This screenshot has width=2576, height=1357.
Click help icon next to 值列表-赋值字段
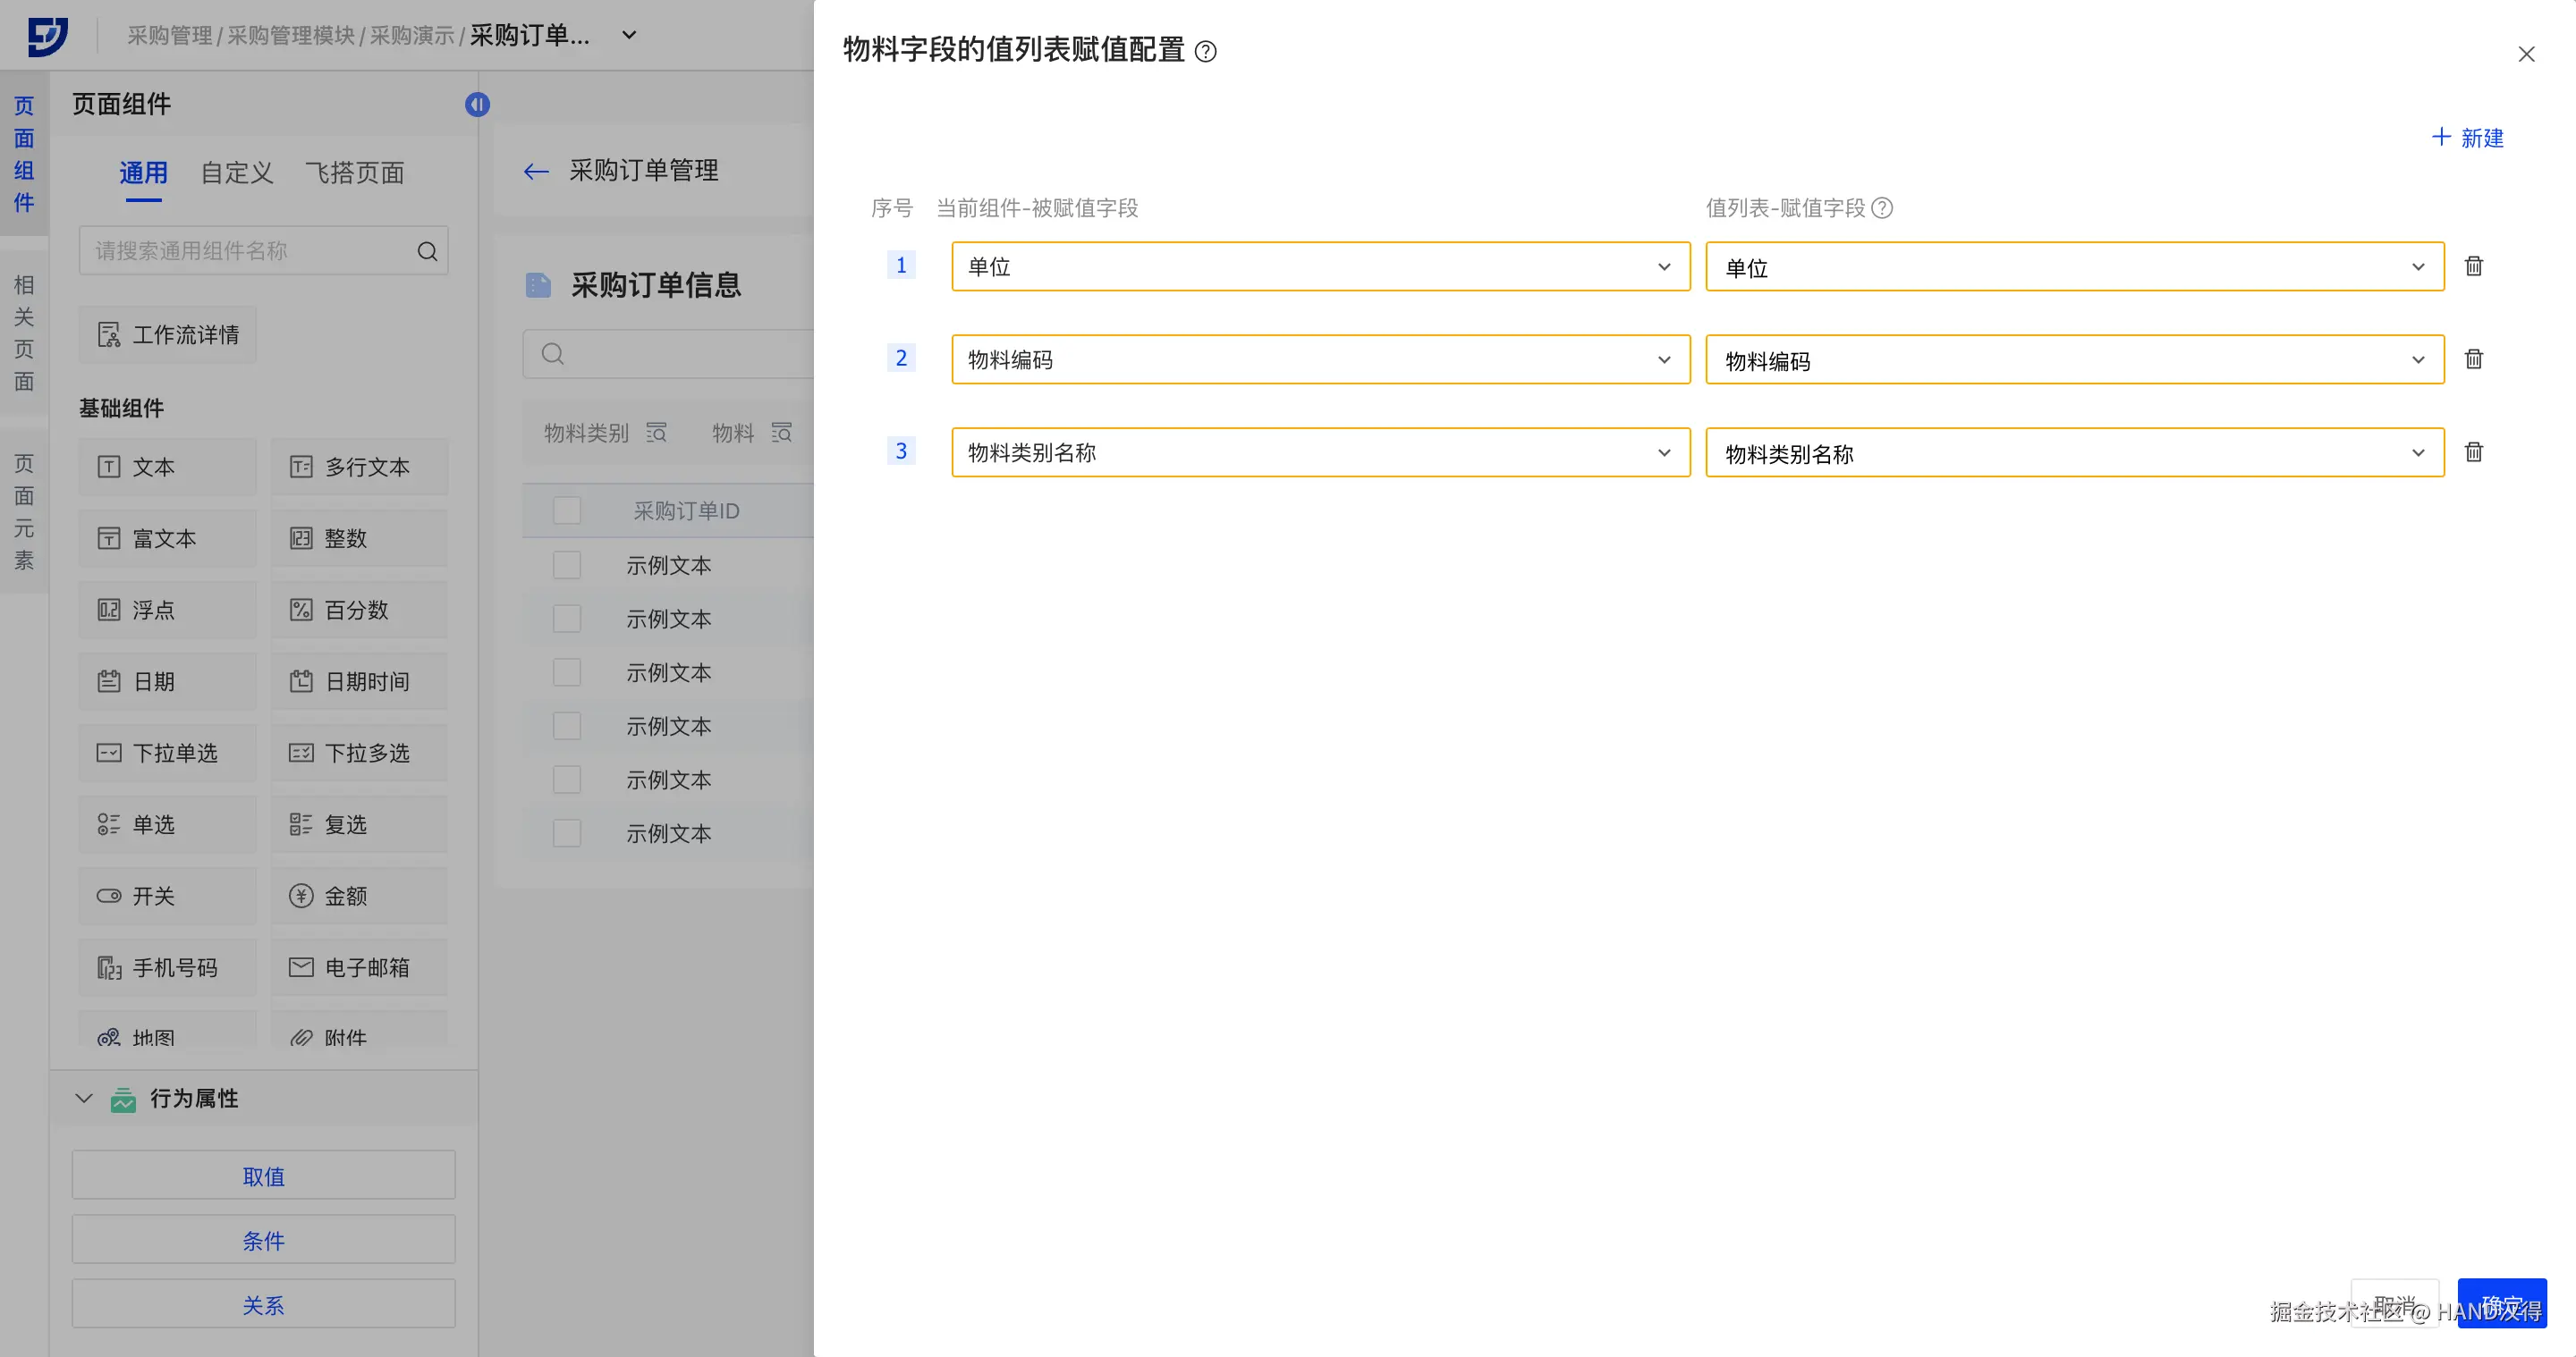click(1882, 208)
